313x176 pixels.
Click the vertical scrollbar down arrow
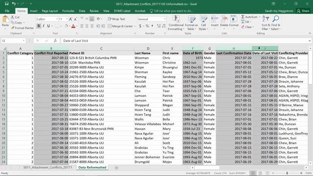[x=311, y=163]
